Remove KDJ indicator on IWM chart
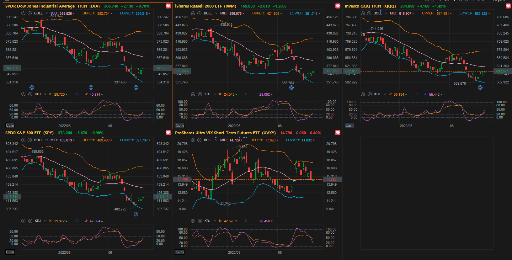 [200, 94]
